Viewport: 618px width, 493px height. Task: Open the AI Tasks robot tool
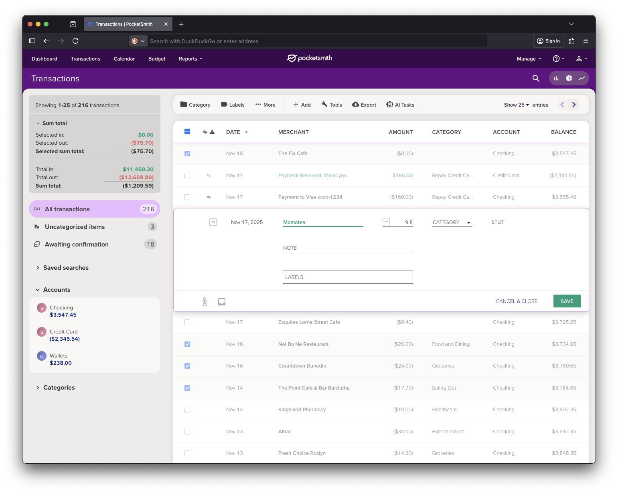pyautogui.click(x=400, y=105)
